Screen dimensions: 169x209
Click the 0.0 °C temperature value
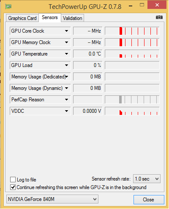(x=88, y=54)
